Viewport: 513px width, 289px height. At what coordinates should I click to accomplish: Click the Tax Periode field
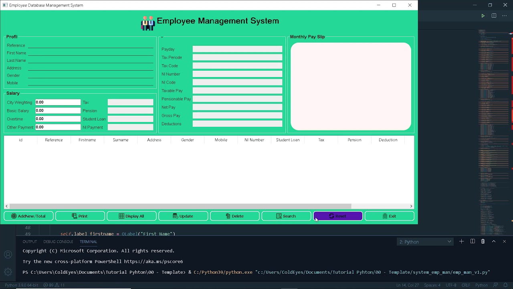237,57
